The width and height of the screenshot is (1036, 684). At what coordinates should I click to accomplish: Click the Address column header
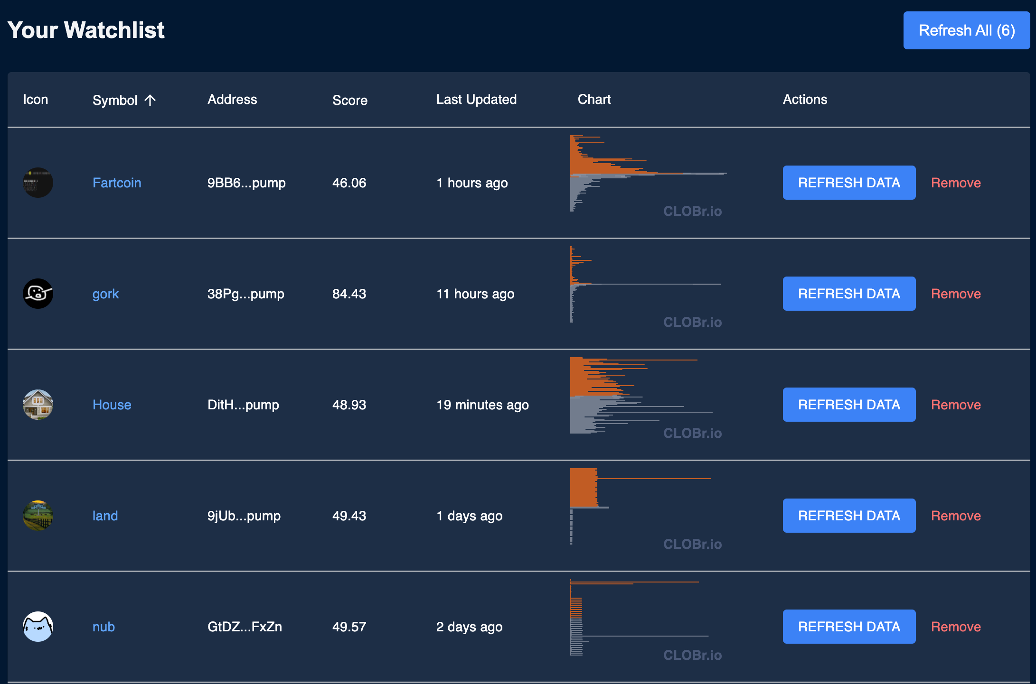pyautogui.click(x=232, y=100)
